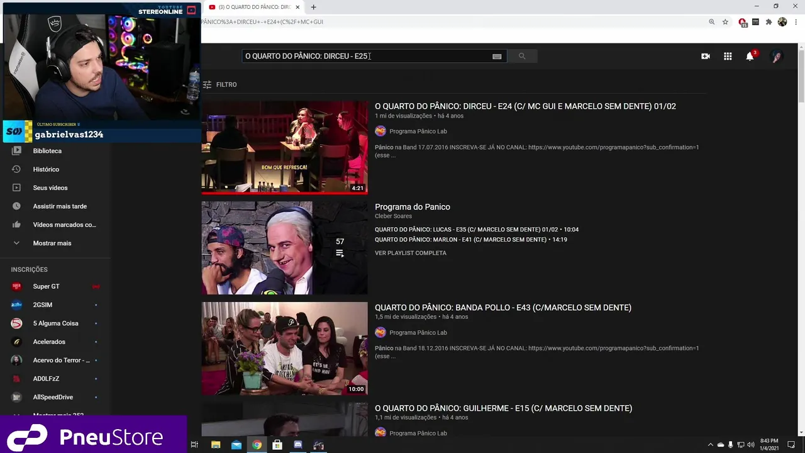The image size is (805, 453).
Task: Open Programa Pânico Lab channel under DIRCEU video
Action: point(418,131)
